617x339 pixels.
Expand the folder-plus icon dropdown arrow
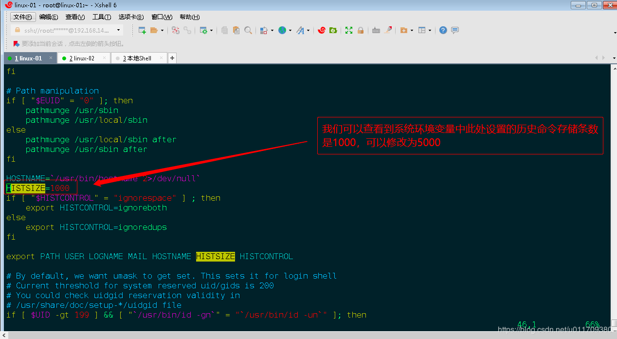click(x=412, y=30)
